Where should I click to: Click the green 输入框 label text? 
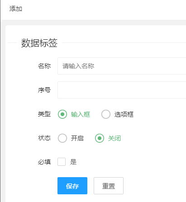[81, 114]
